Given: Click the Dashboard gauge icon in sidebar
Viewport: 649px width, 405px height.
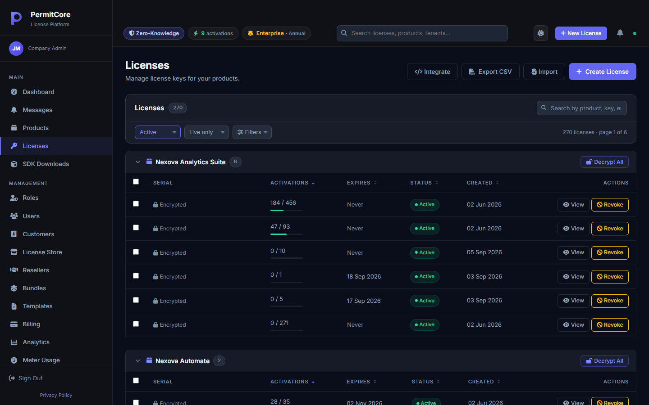Looking at the screenshot, I should (14, 92).
